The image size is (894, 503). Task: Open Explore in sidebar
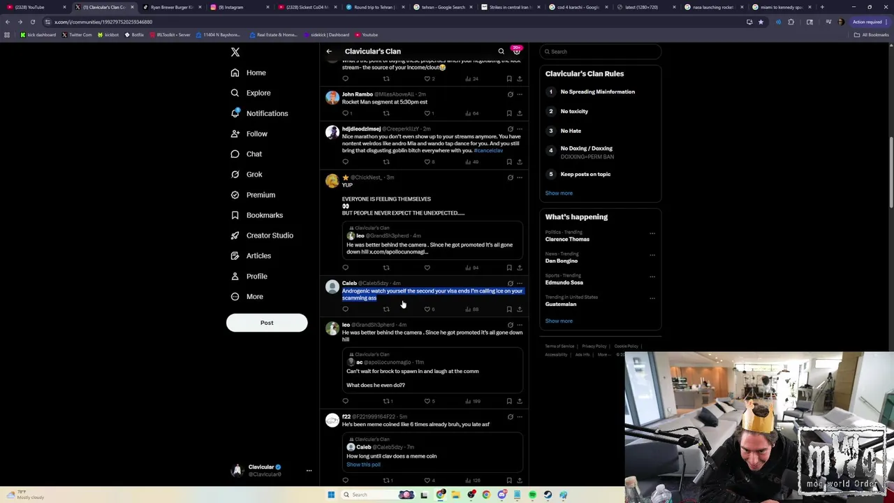point(250,93)
